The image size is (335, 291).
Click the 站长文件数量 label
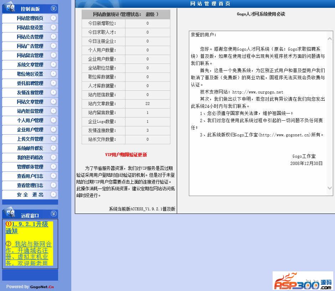[102, 139]
